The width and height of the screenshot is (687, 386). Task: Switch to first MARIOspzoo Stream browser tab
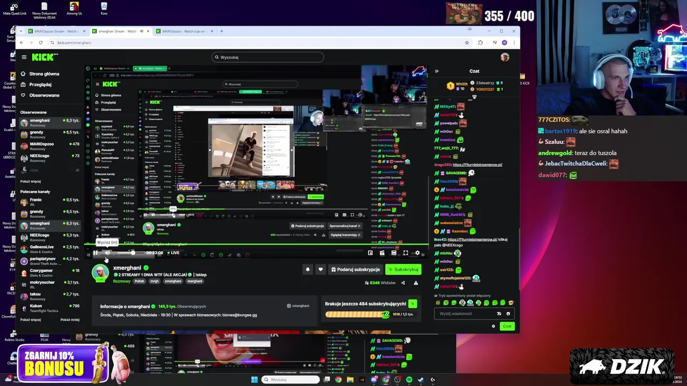tap(56, 31)
